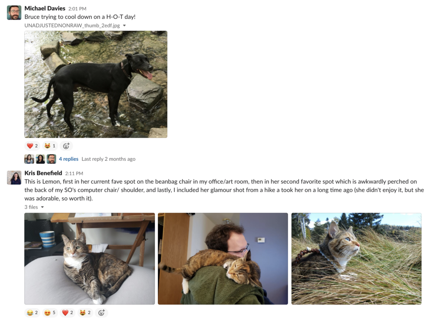The height and width of the screenshot is (320, 428).
Task: Open add reaction picker under Bruce photo
Action: [x=66, y=146]
